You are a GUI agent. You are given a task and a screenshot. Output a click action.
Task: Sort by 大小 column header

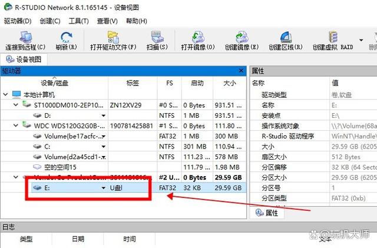229,83
